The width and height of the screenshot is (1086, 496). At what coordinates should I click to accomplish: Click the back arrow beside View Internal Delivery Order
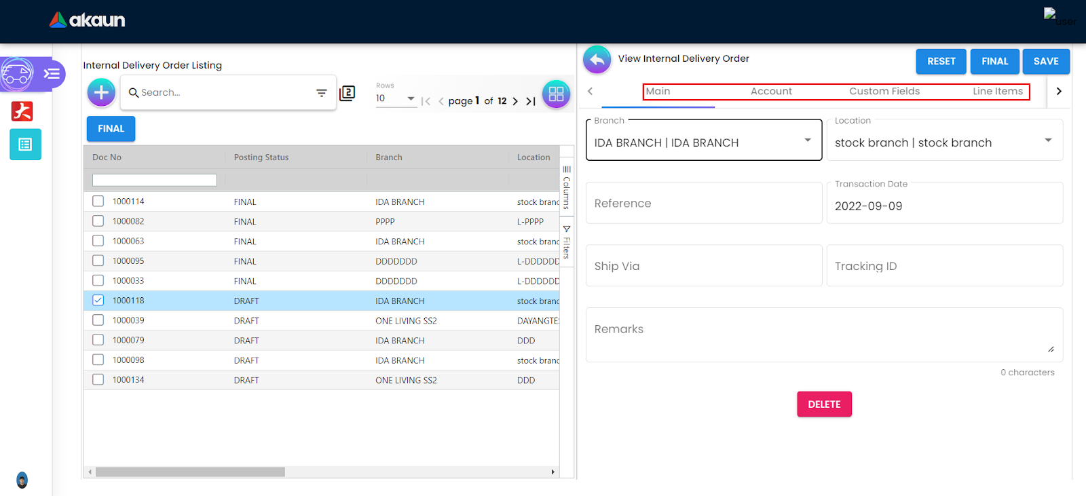click(x=597, y=60)
